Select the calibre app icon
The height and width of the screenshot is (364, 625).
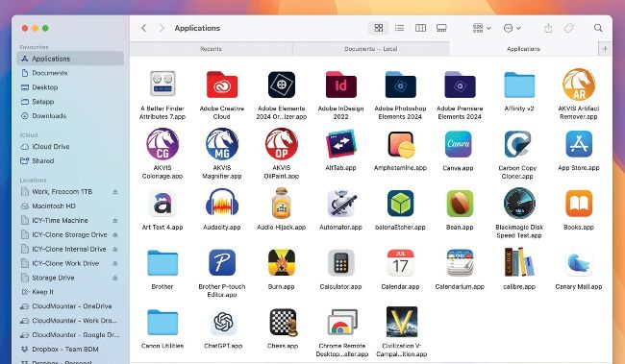coord(519,262)
